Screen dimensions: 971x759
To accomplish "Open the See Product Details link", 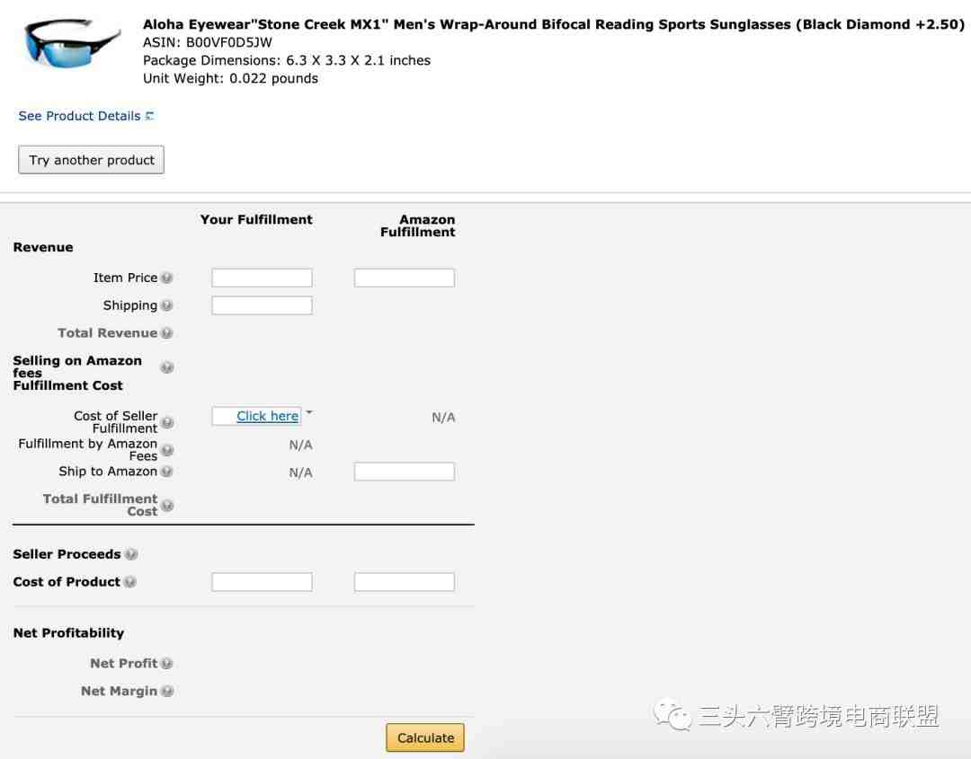I will 79,116.
